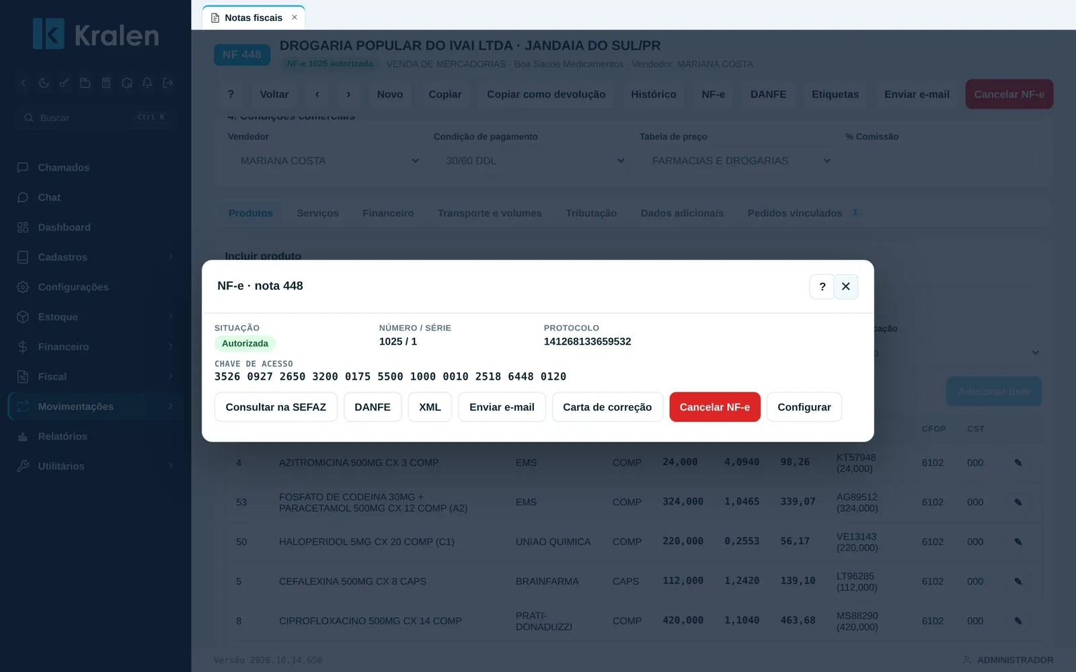Click red Cancelar NF-e button in dialog
The image size is (1076, 672).
(x=715, y=407)
